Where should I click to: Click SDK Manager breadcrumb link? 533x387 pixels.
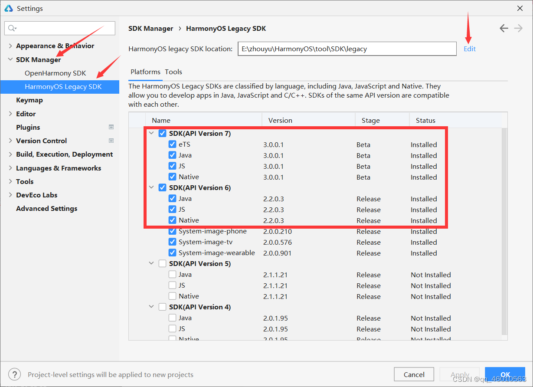coord(151,29)
